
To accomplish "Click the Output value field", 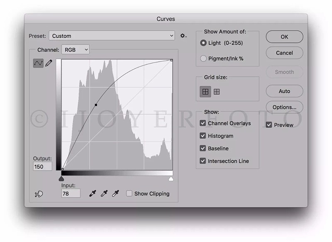I will point(42,167).
